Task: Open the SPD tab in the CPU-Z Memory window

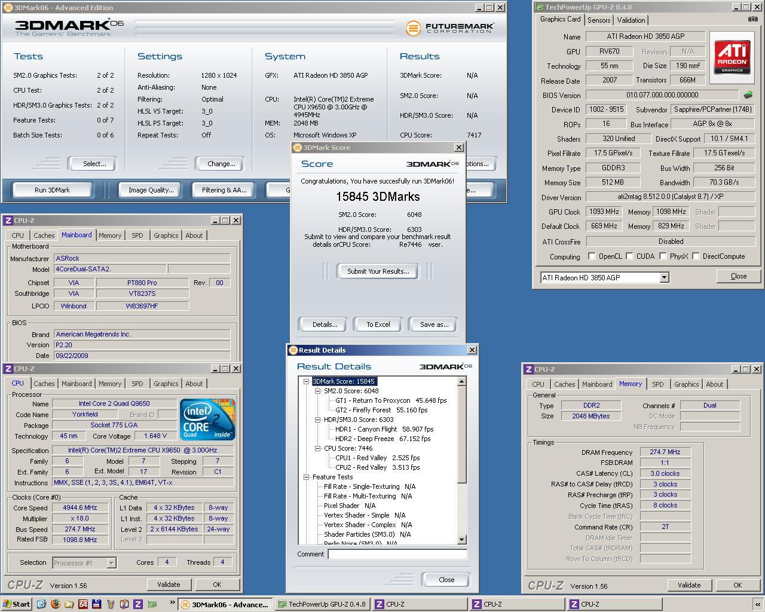Action: (657, 384)
